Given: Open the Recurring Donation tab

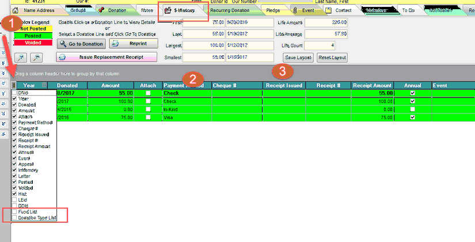Looking at the screenshot, I should coord(230,10).
